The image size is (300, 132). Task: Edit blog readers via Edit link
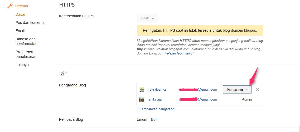154,119
